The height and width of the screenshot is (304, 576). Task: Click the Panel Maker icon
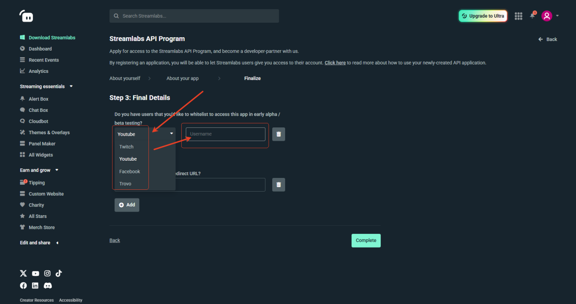click(22, 143)
